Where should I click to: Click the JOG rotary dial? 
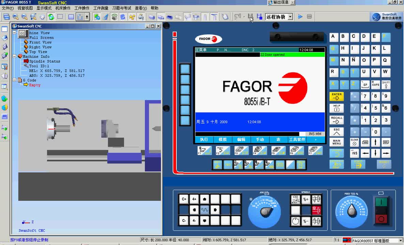(265, 211)
